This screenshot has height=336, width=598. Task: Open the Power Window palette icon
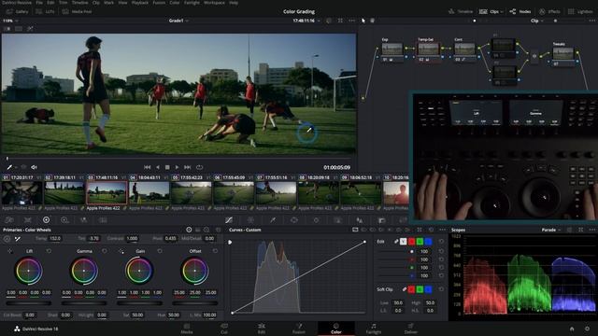[x=294, y=220]
